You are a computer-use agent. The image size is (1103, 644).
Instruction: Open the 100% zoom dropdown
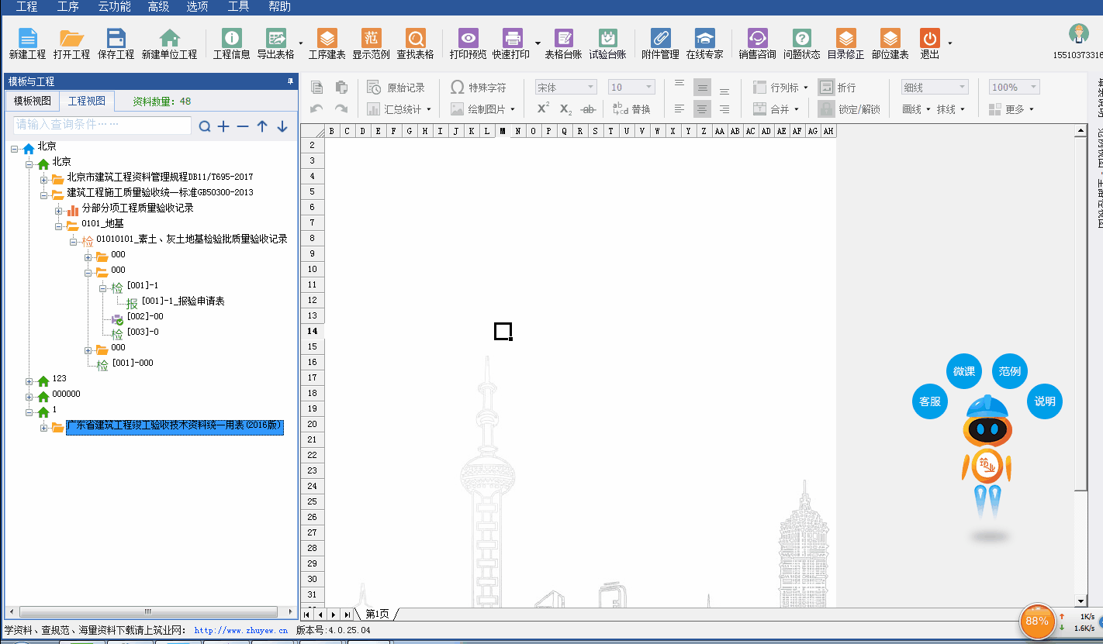point(1014,88)
